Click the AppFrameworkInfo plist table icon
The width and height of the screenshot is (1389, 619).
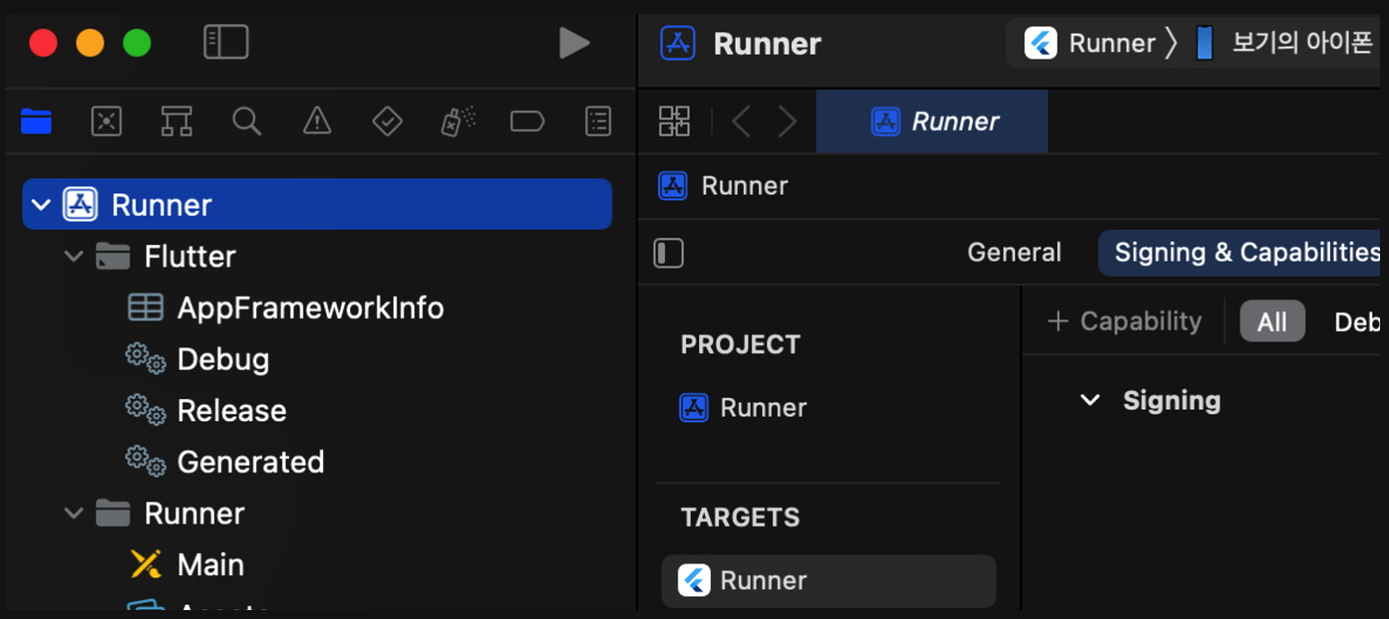(x=146, y=308)
